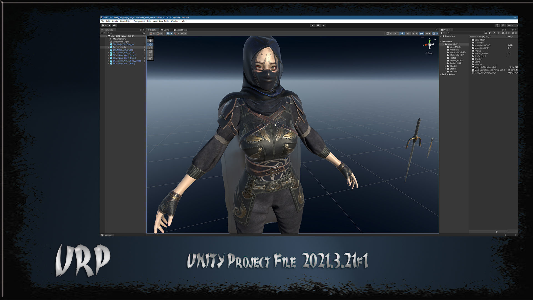The width and height of the screenshot is (533, 300).
Task: Open the Project panel kebab menu
Action: (506, 30)
